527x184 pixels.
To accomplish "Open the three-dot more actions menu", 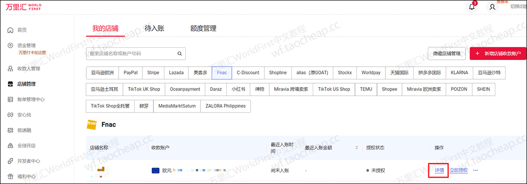I will 475,170.
